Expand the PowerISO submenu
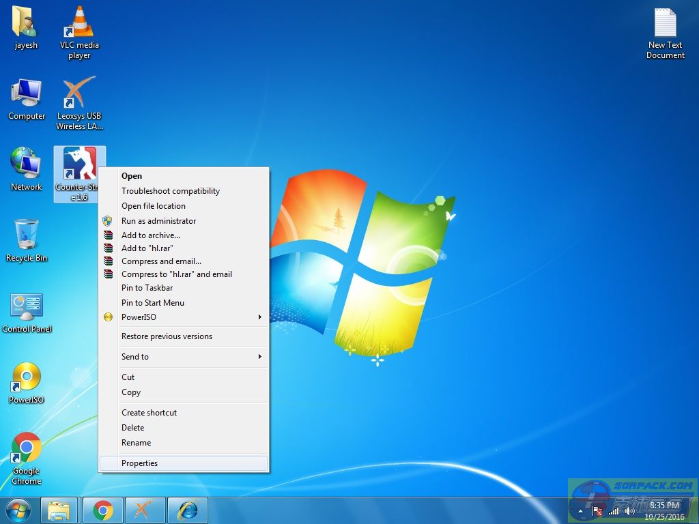Screen dimensions: 699x524 point(184,317)
